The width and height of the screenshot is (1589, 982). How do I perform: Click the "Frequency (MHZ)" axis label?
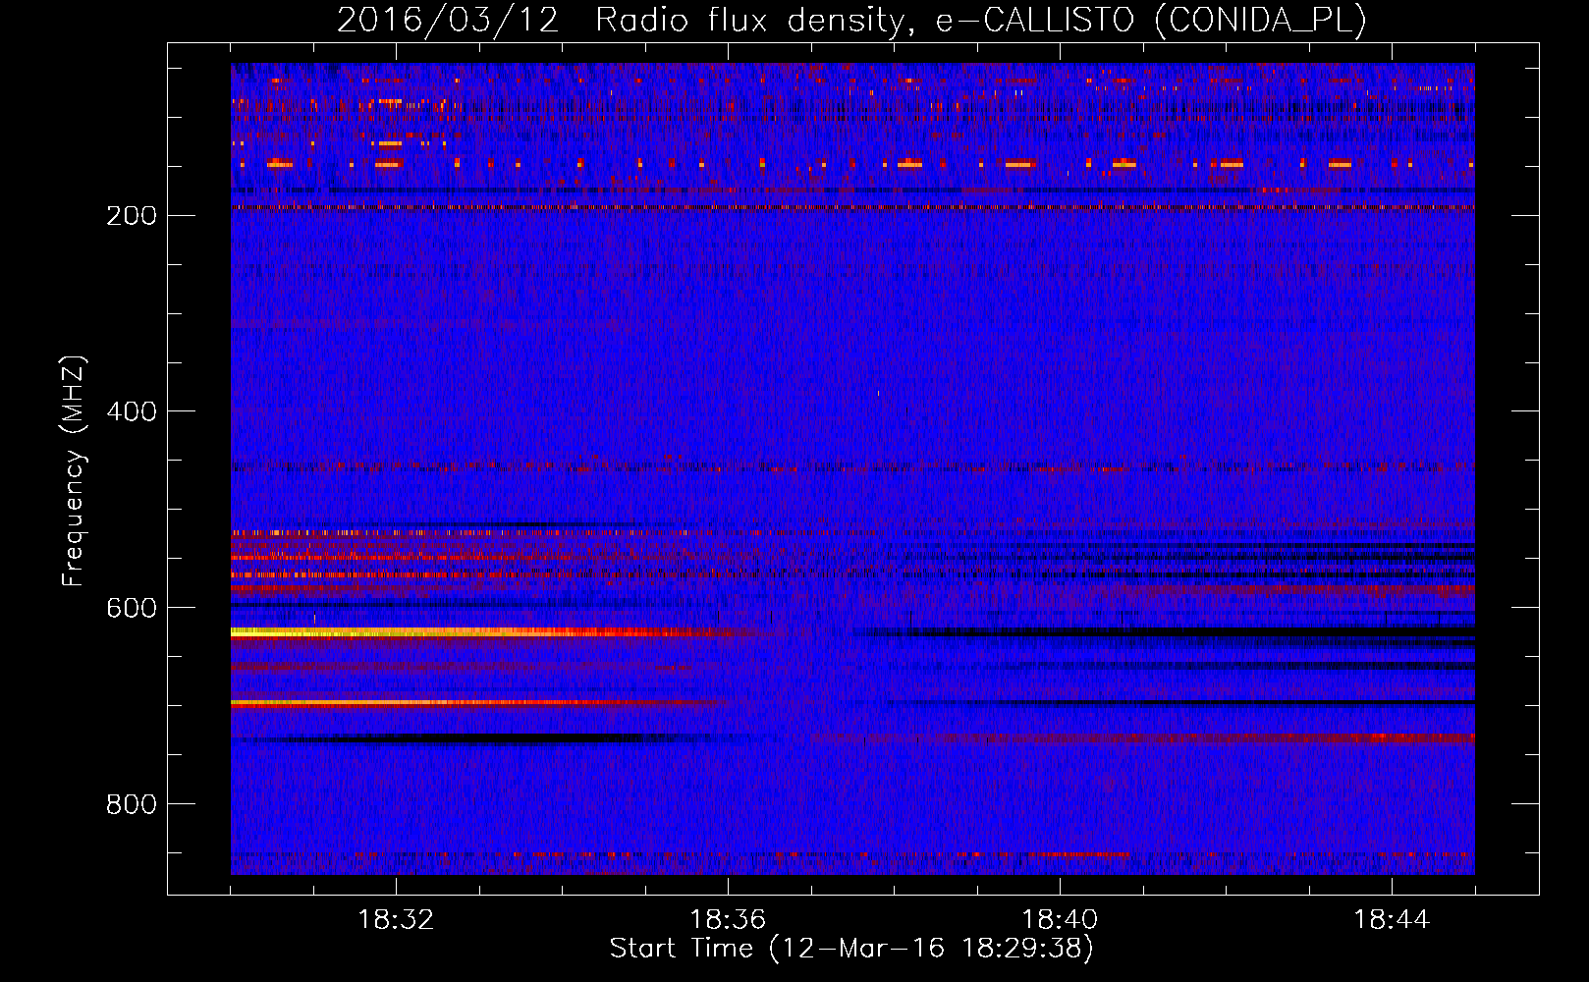click(74, 470)
